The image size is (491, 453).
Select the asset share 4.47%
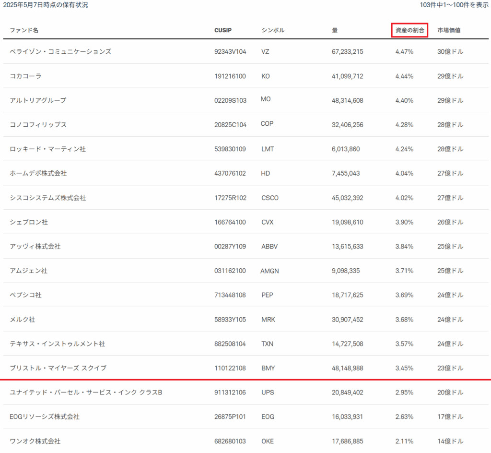[404, 52]
